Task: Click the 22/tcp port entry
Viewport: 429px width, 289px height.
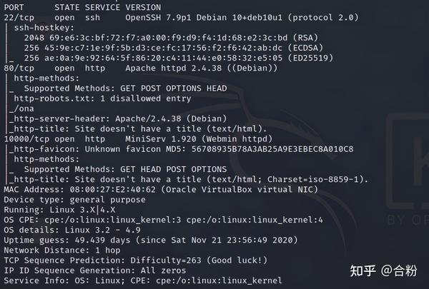Action: pos(19,18)
